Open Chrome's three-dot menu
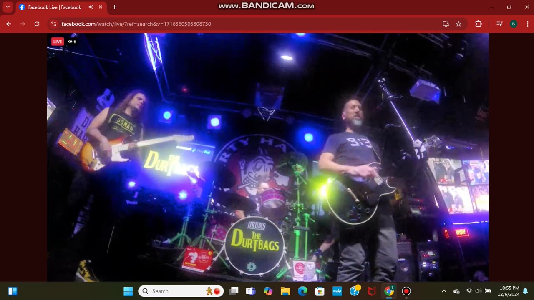Screen dimensions: 534x300 [527, 24]
